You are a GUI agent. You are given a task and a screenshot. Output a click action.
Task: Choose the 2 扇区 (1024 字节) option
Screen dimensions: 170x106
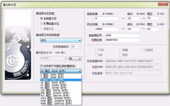click(61, 75)
